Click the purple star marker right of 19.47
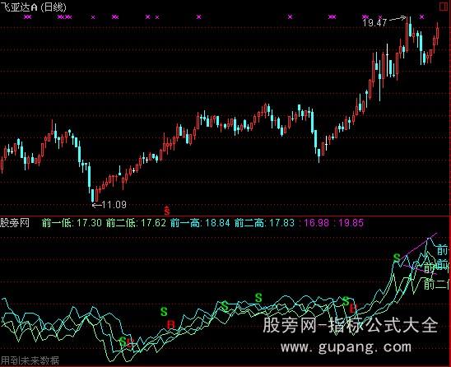451x367 pixels. click(421, 17)
